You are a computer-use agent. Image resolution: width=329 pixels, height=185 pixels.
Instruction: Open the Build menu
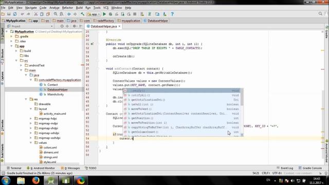[79, 8]
